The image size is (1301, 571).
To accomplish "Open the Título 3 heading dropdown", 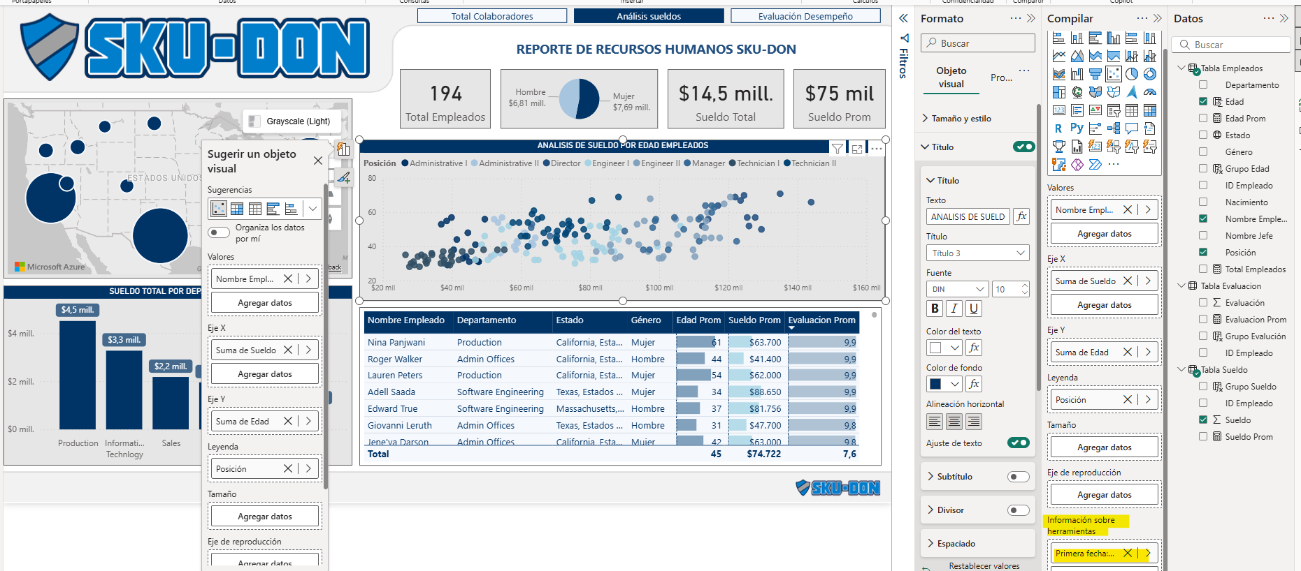I will pyautogui.click(x=977, y=253).
